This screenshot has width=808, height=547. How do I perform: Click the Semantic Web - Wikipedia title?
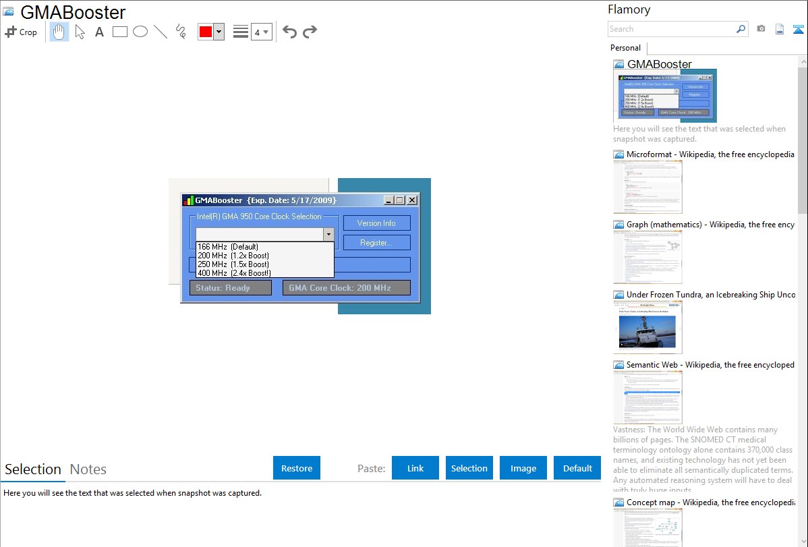[x=710, y=364]
